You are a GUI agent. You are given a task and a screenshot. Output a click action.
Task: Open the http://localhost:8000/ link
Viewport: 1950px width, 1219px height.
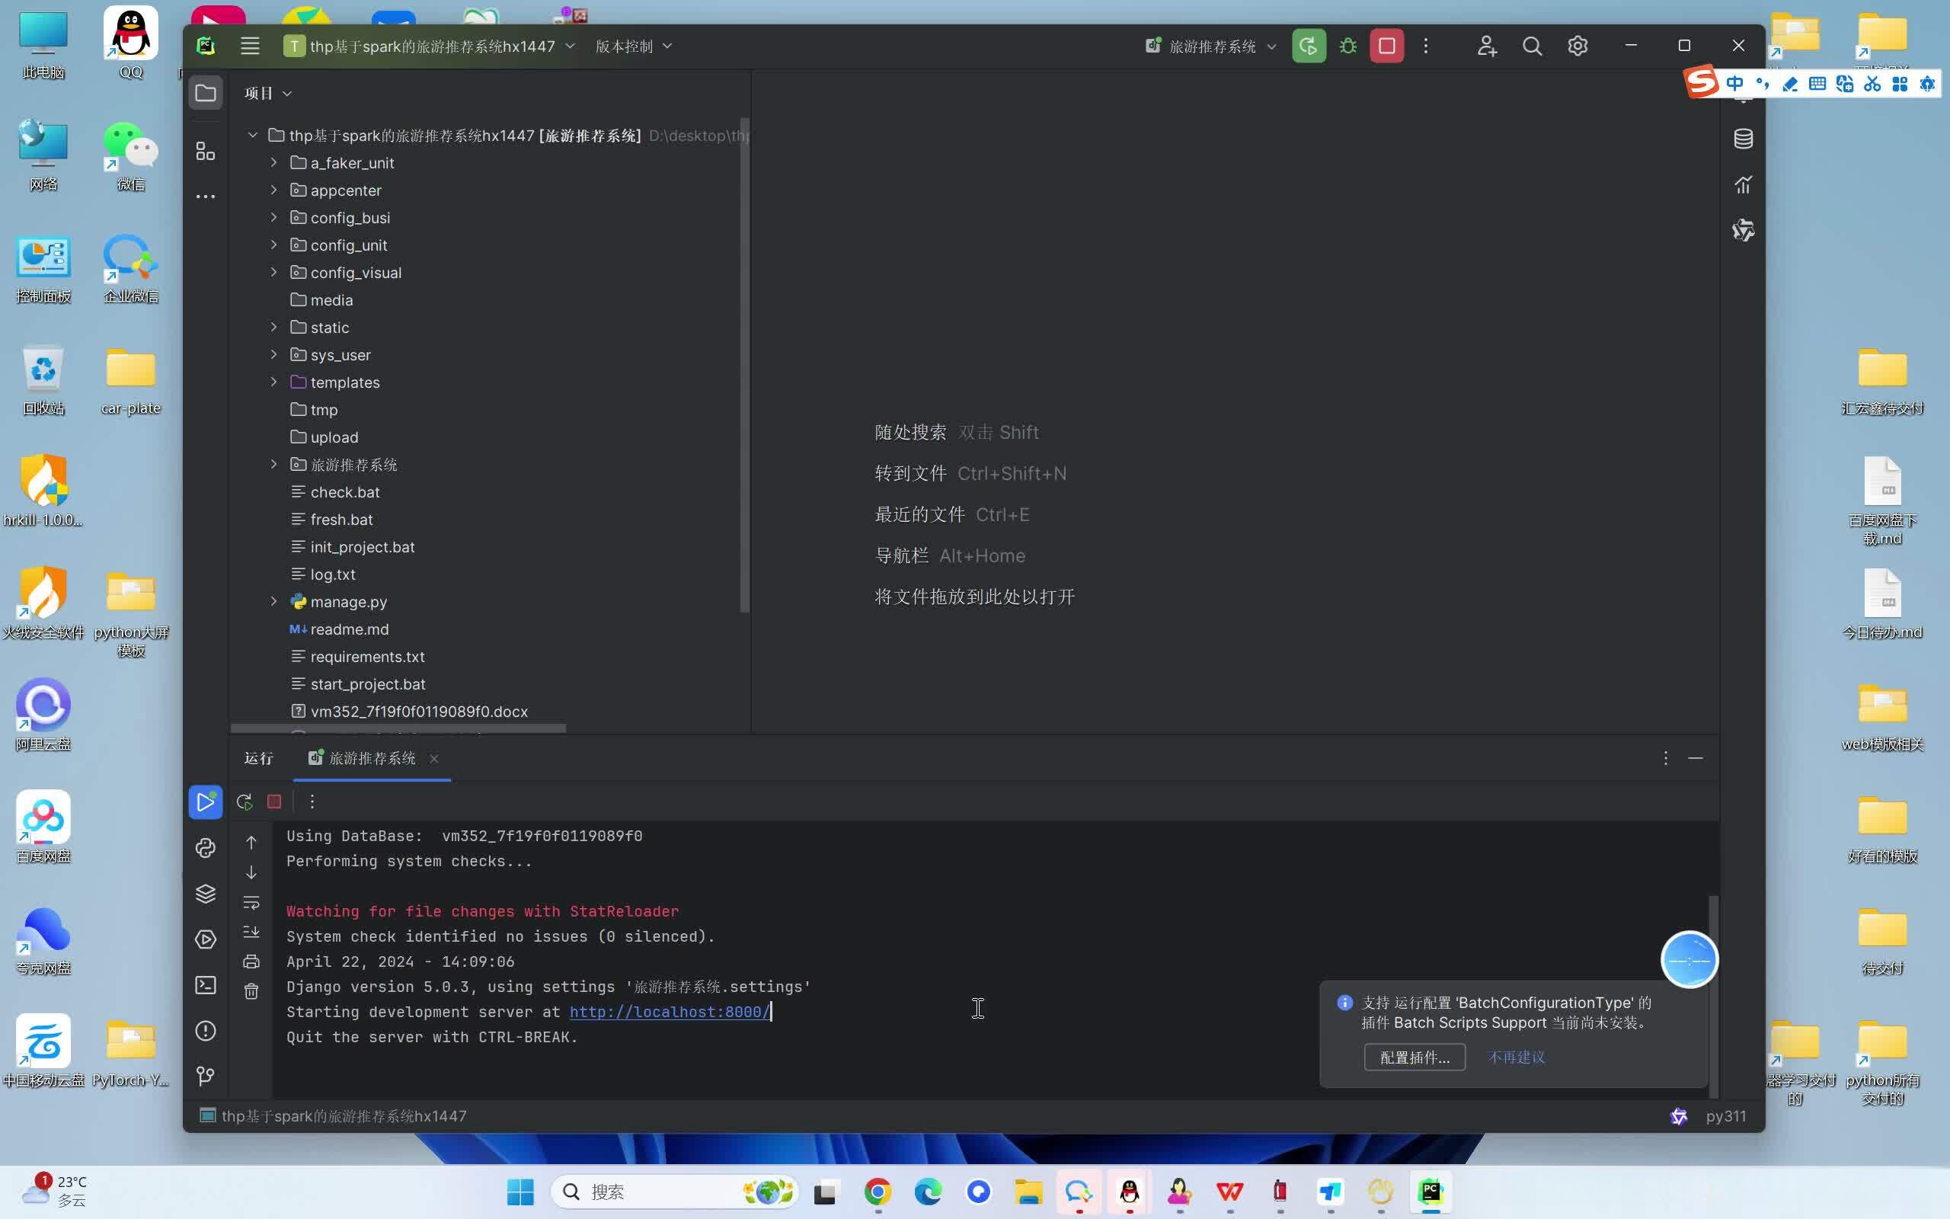click(669, 1012)
